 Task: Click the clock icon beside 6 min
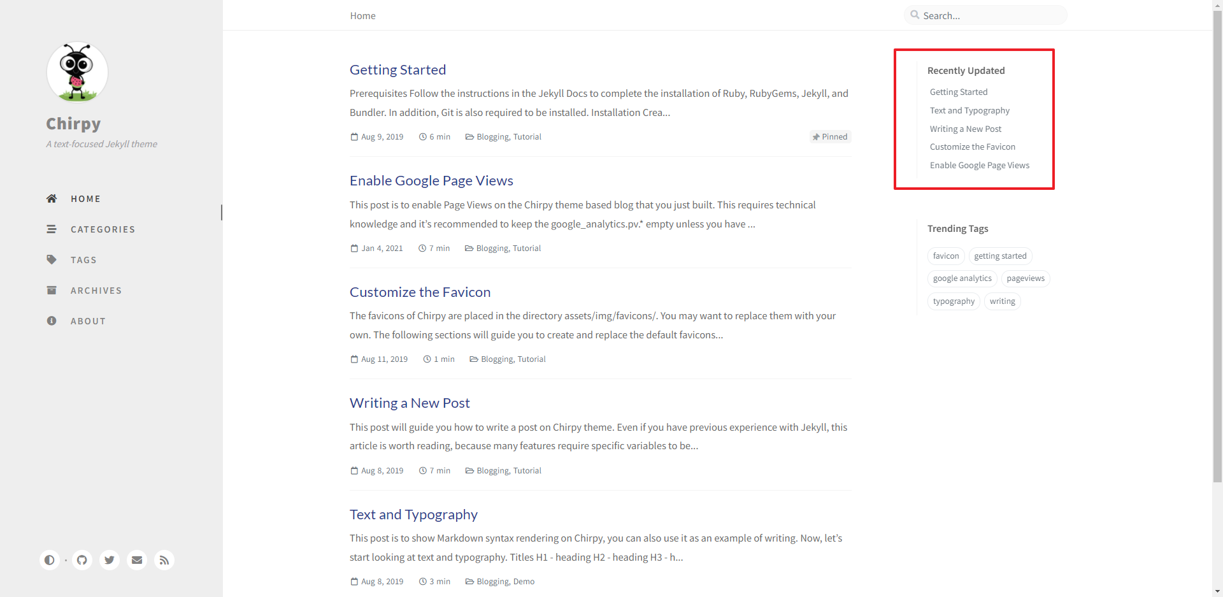[422, 137]
